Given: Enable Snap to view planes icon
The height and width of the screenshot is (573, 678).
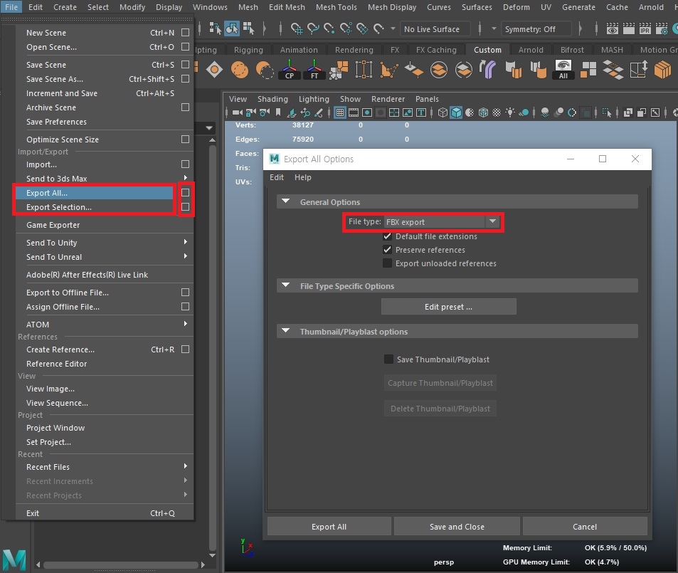Looking at the screenshot, I should [x=362, y=28].
